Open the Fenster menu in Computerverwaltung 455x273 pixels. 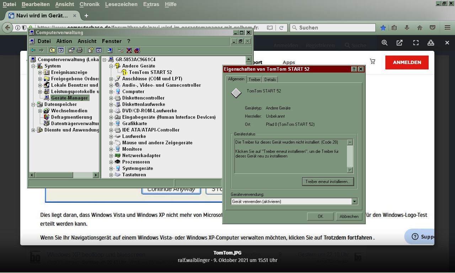[112, 41]
